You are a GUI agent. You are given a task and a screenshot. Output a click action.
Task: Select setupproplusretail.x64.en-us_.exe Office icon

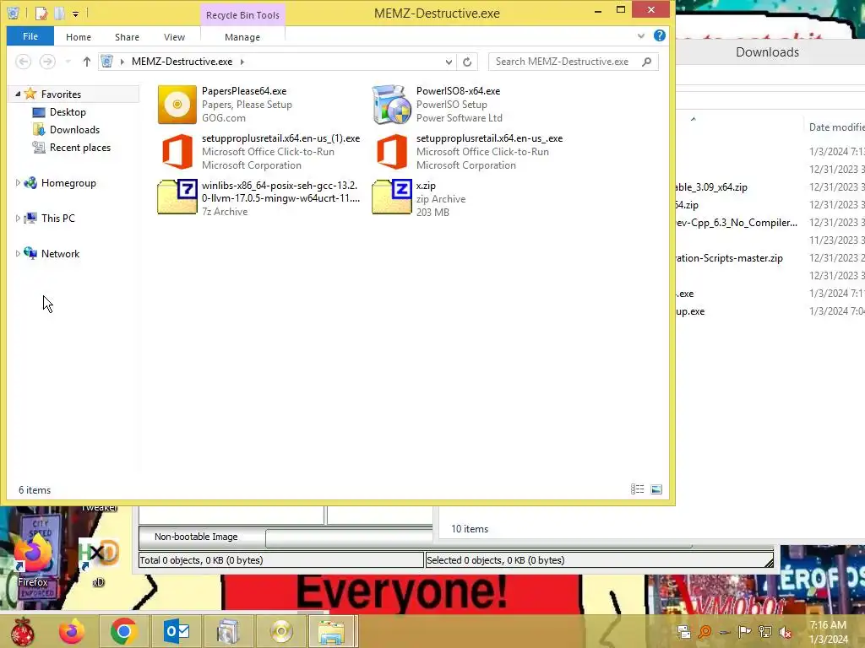click(x=392, y=152)
